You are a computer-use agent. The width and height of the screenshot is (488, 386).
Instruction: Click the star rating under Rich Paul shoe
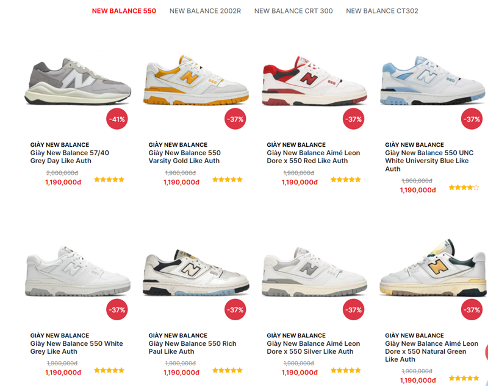[x=228, y=370]
